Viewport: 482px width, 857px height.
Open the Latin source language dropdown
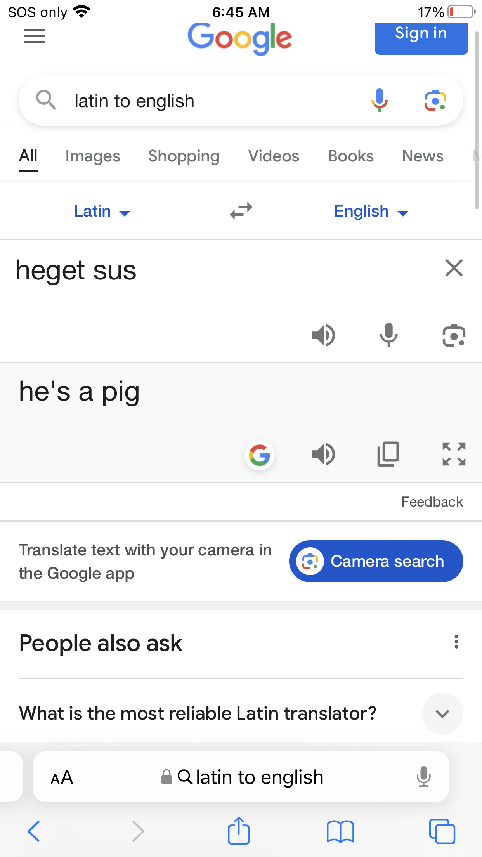102,212
